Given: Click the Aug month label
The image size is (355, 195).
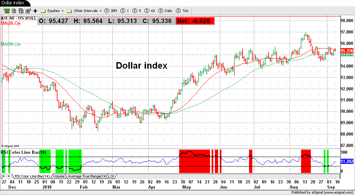Looking at the screenshot, I should click(294, 187).
